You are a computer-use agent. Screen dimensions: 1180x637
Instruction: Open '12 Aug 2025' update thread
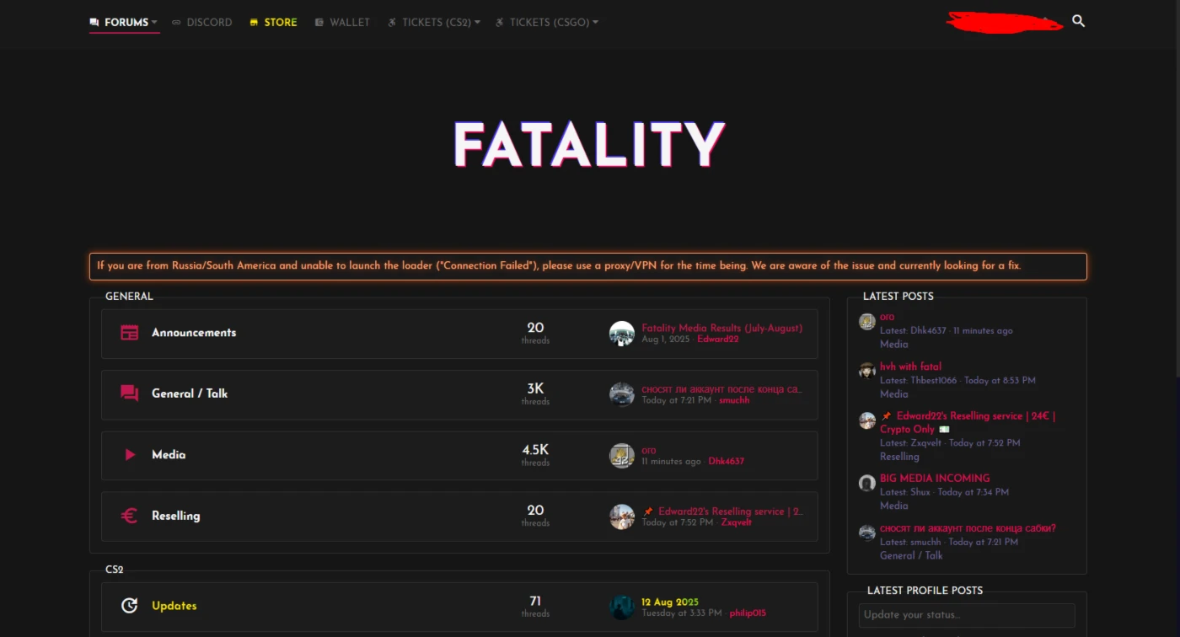670,602
